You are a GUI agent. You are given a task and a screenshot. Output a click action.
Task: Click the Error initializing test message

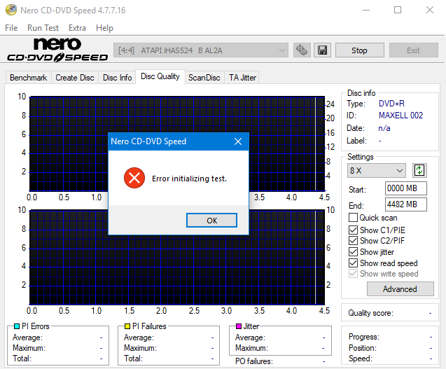[x=189, y=179]
